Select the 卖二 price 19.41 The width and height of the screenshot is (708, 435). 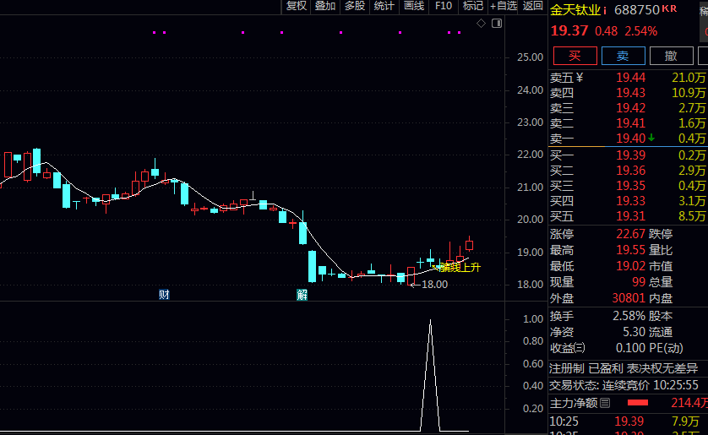pyautogui.click(x=631, y=123)
